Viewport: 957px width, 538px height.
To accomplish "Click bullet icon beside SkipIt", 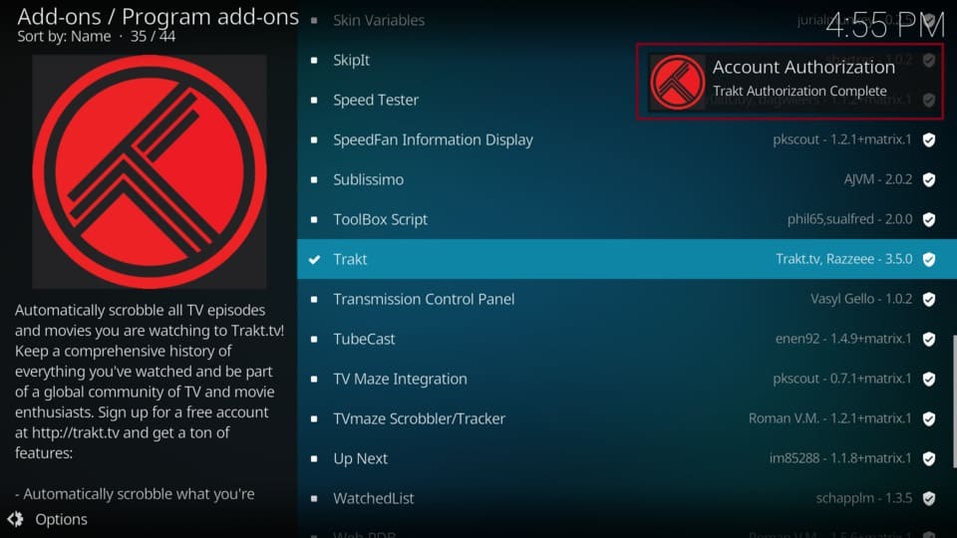I will tap(314, 60).
